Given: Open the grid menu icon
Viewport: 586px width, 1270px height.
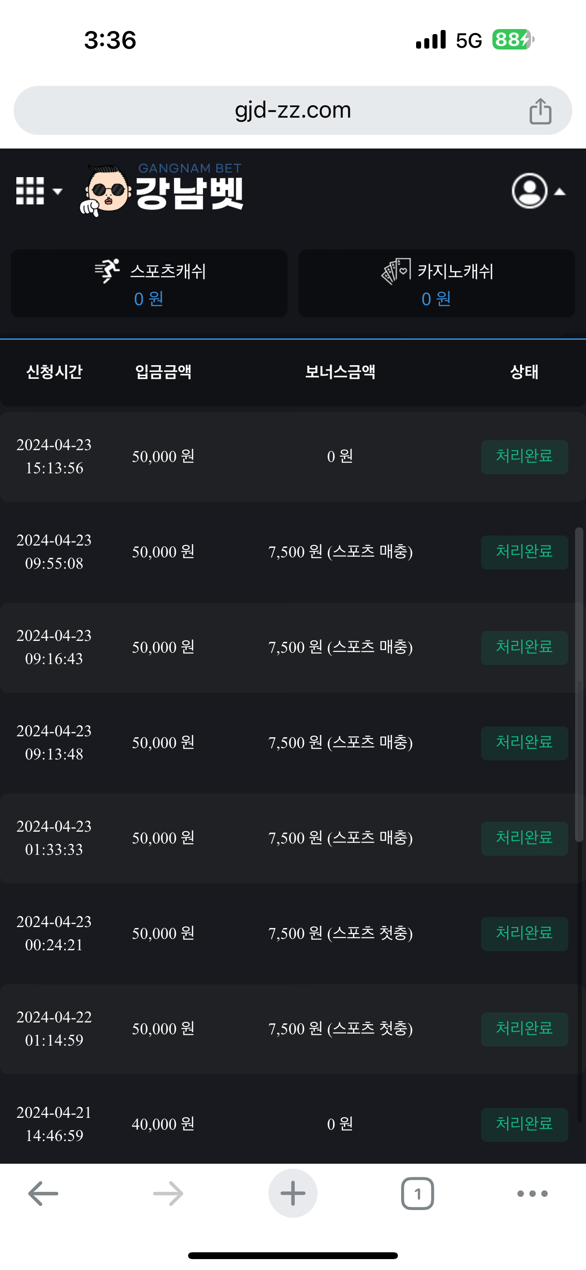Looking at the screenshot, I should click(x=30, y=191).
